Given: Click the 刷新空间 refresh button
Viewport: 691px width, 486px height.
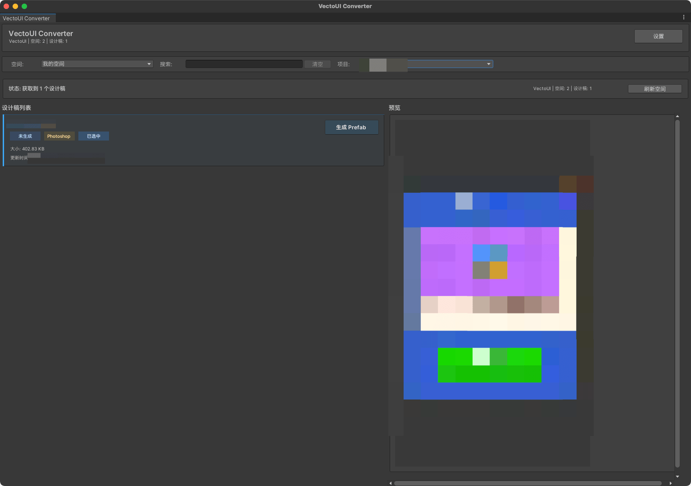Looking at the screenshot, I should [x=655, y=89].
